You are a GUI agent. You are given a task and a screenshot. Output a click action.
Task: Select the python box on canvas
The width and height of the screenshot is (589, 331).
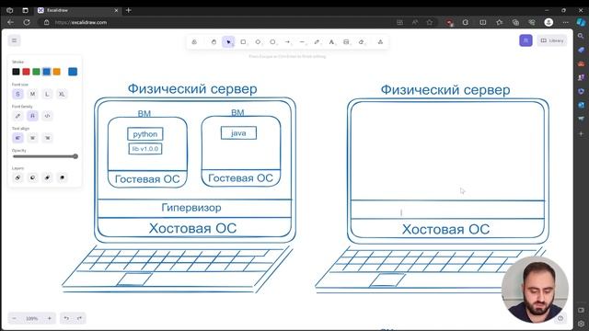(x=145, y=134)
